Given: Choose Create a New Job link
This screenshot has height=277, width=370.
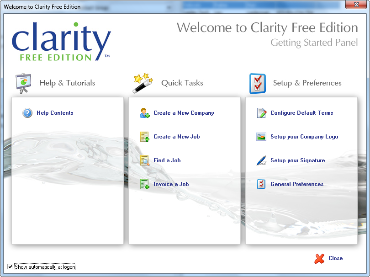Looking at the screenshot, I should [x=176, y=137].
